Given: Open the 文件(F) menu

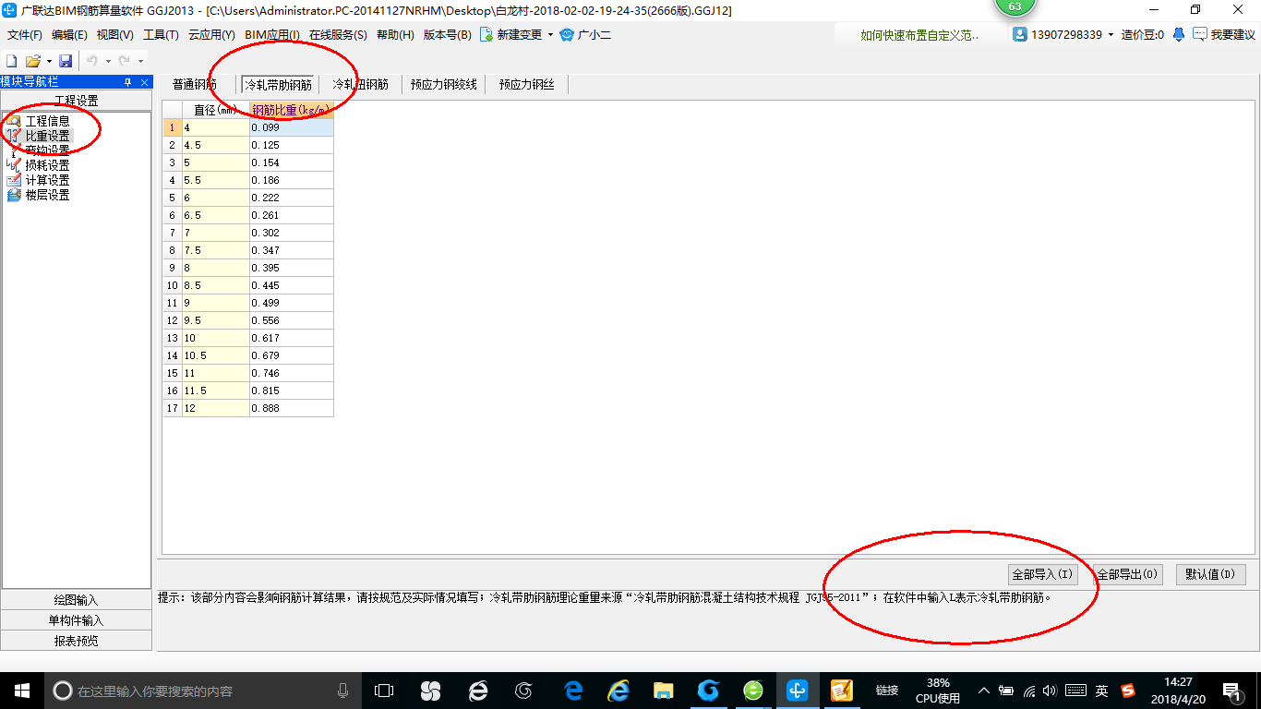Looking at the screenshot, I should [x=25, y=35].
